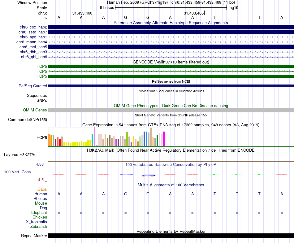The image size is (294, 243).
Task: Open the RefSeq genes from NCBI title
Action: coord(171,81)
